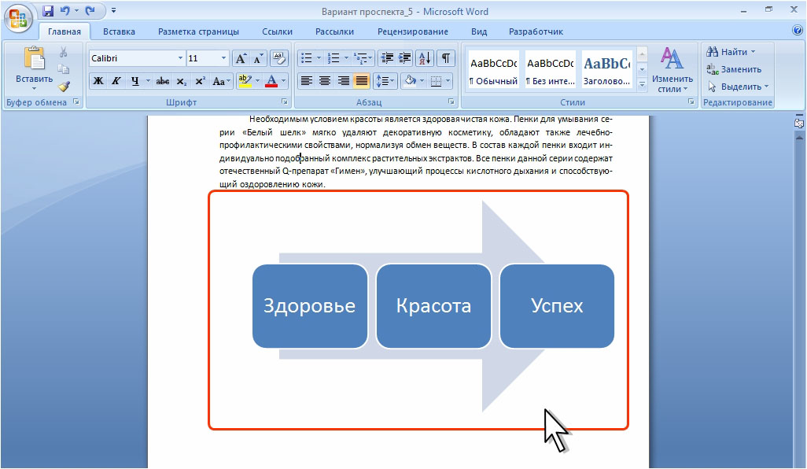Open Шрифт dialog launcher

[x=284, y=102]
